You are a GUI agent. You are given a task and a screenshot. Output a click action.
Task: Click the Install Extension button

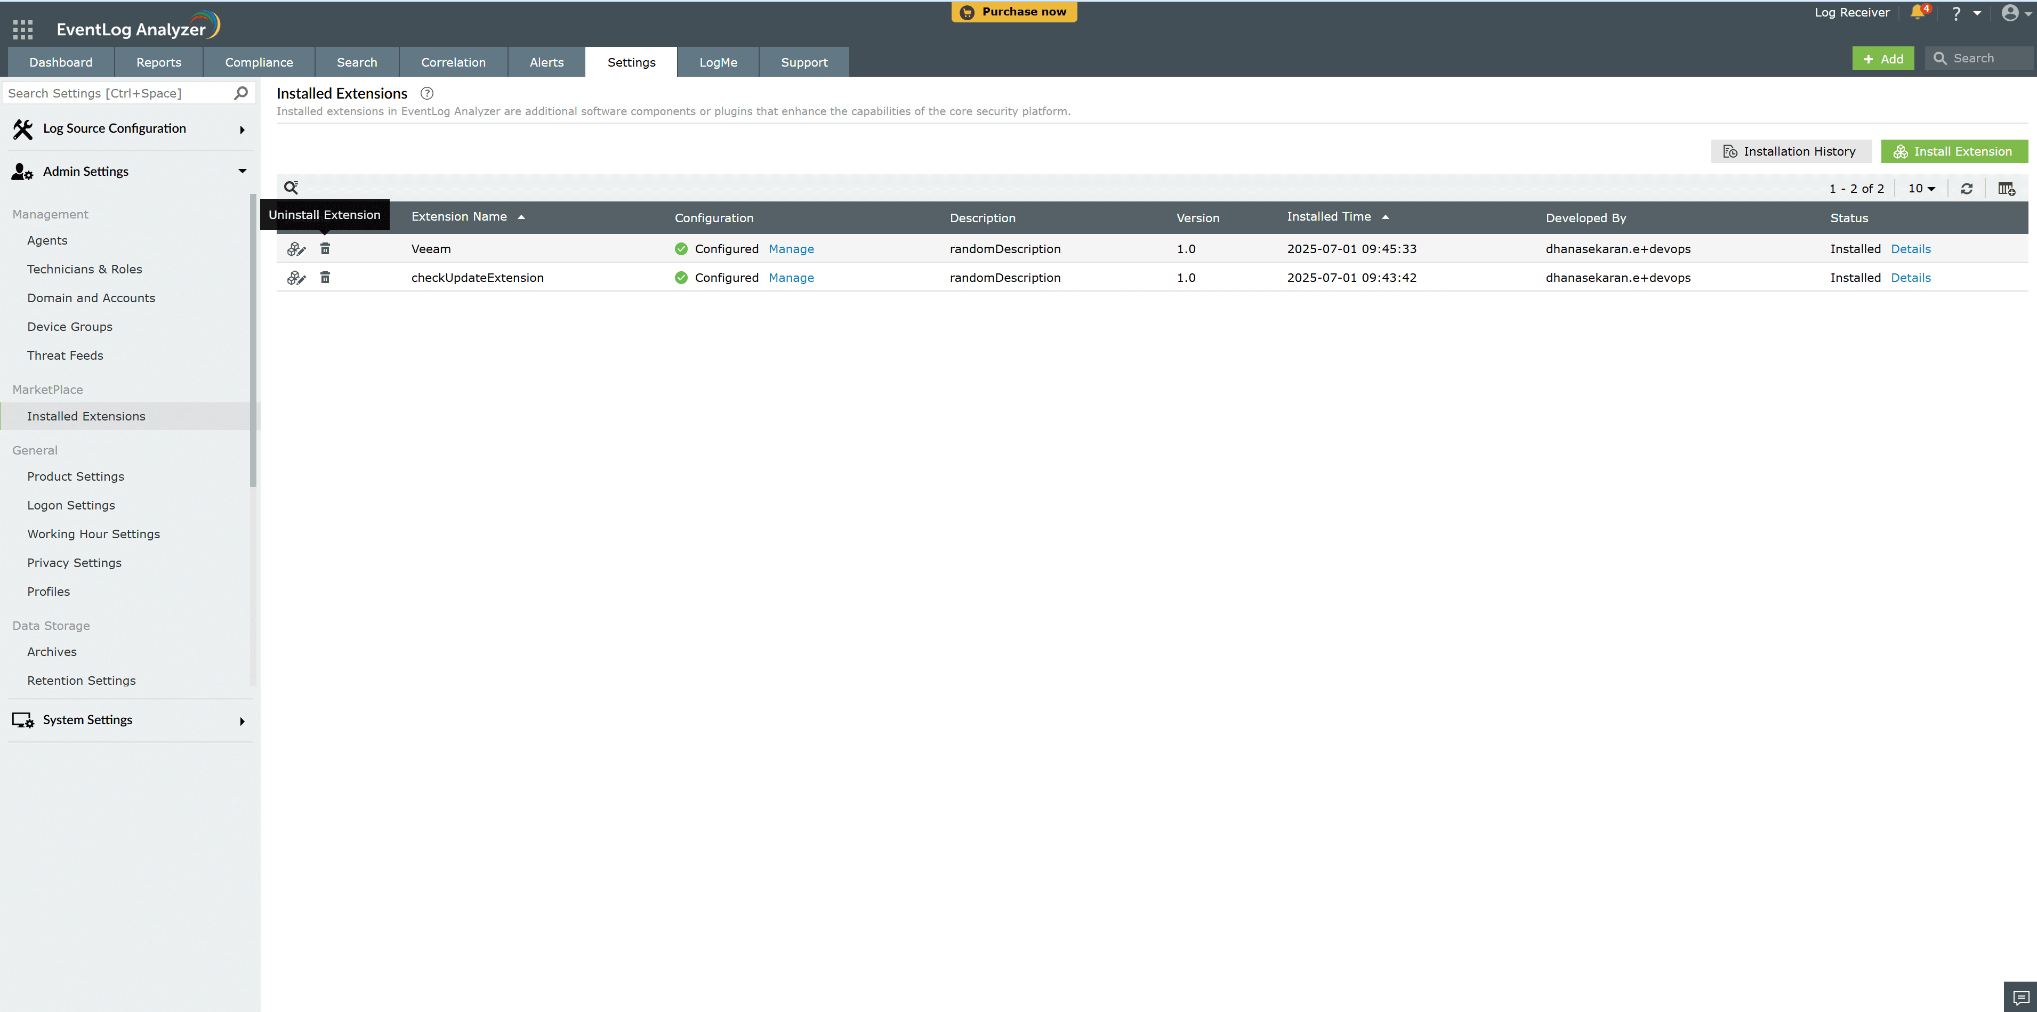[x=1953, y=152]
